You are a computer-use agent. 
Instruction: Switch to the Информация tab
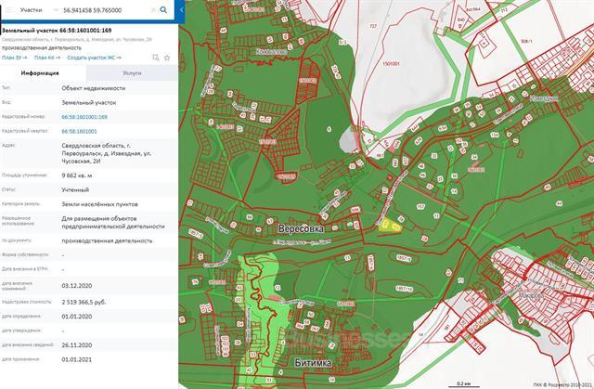coord(41,72)
